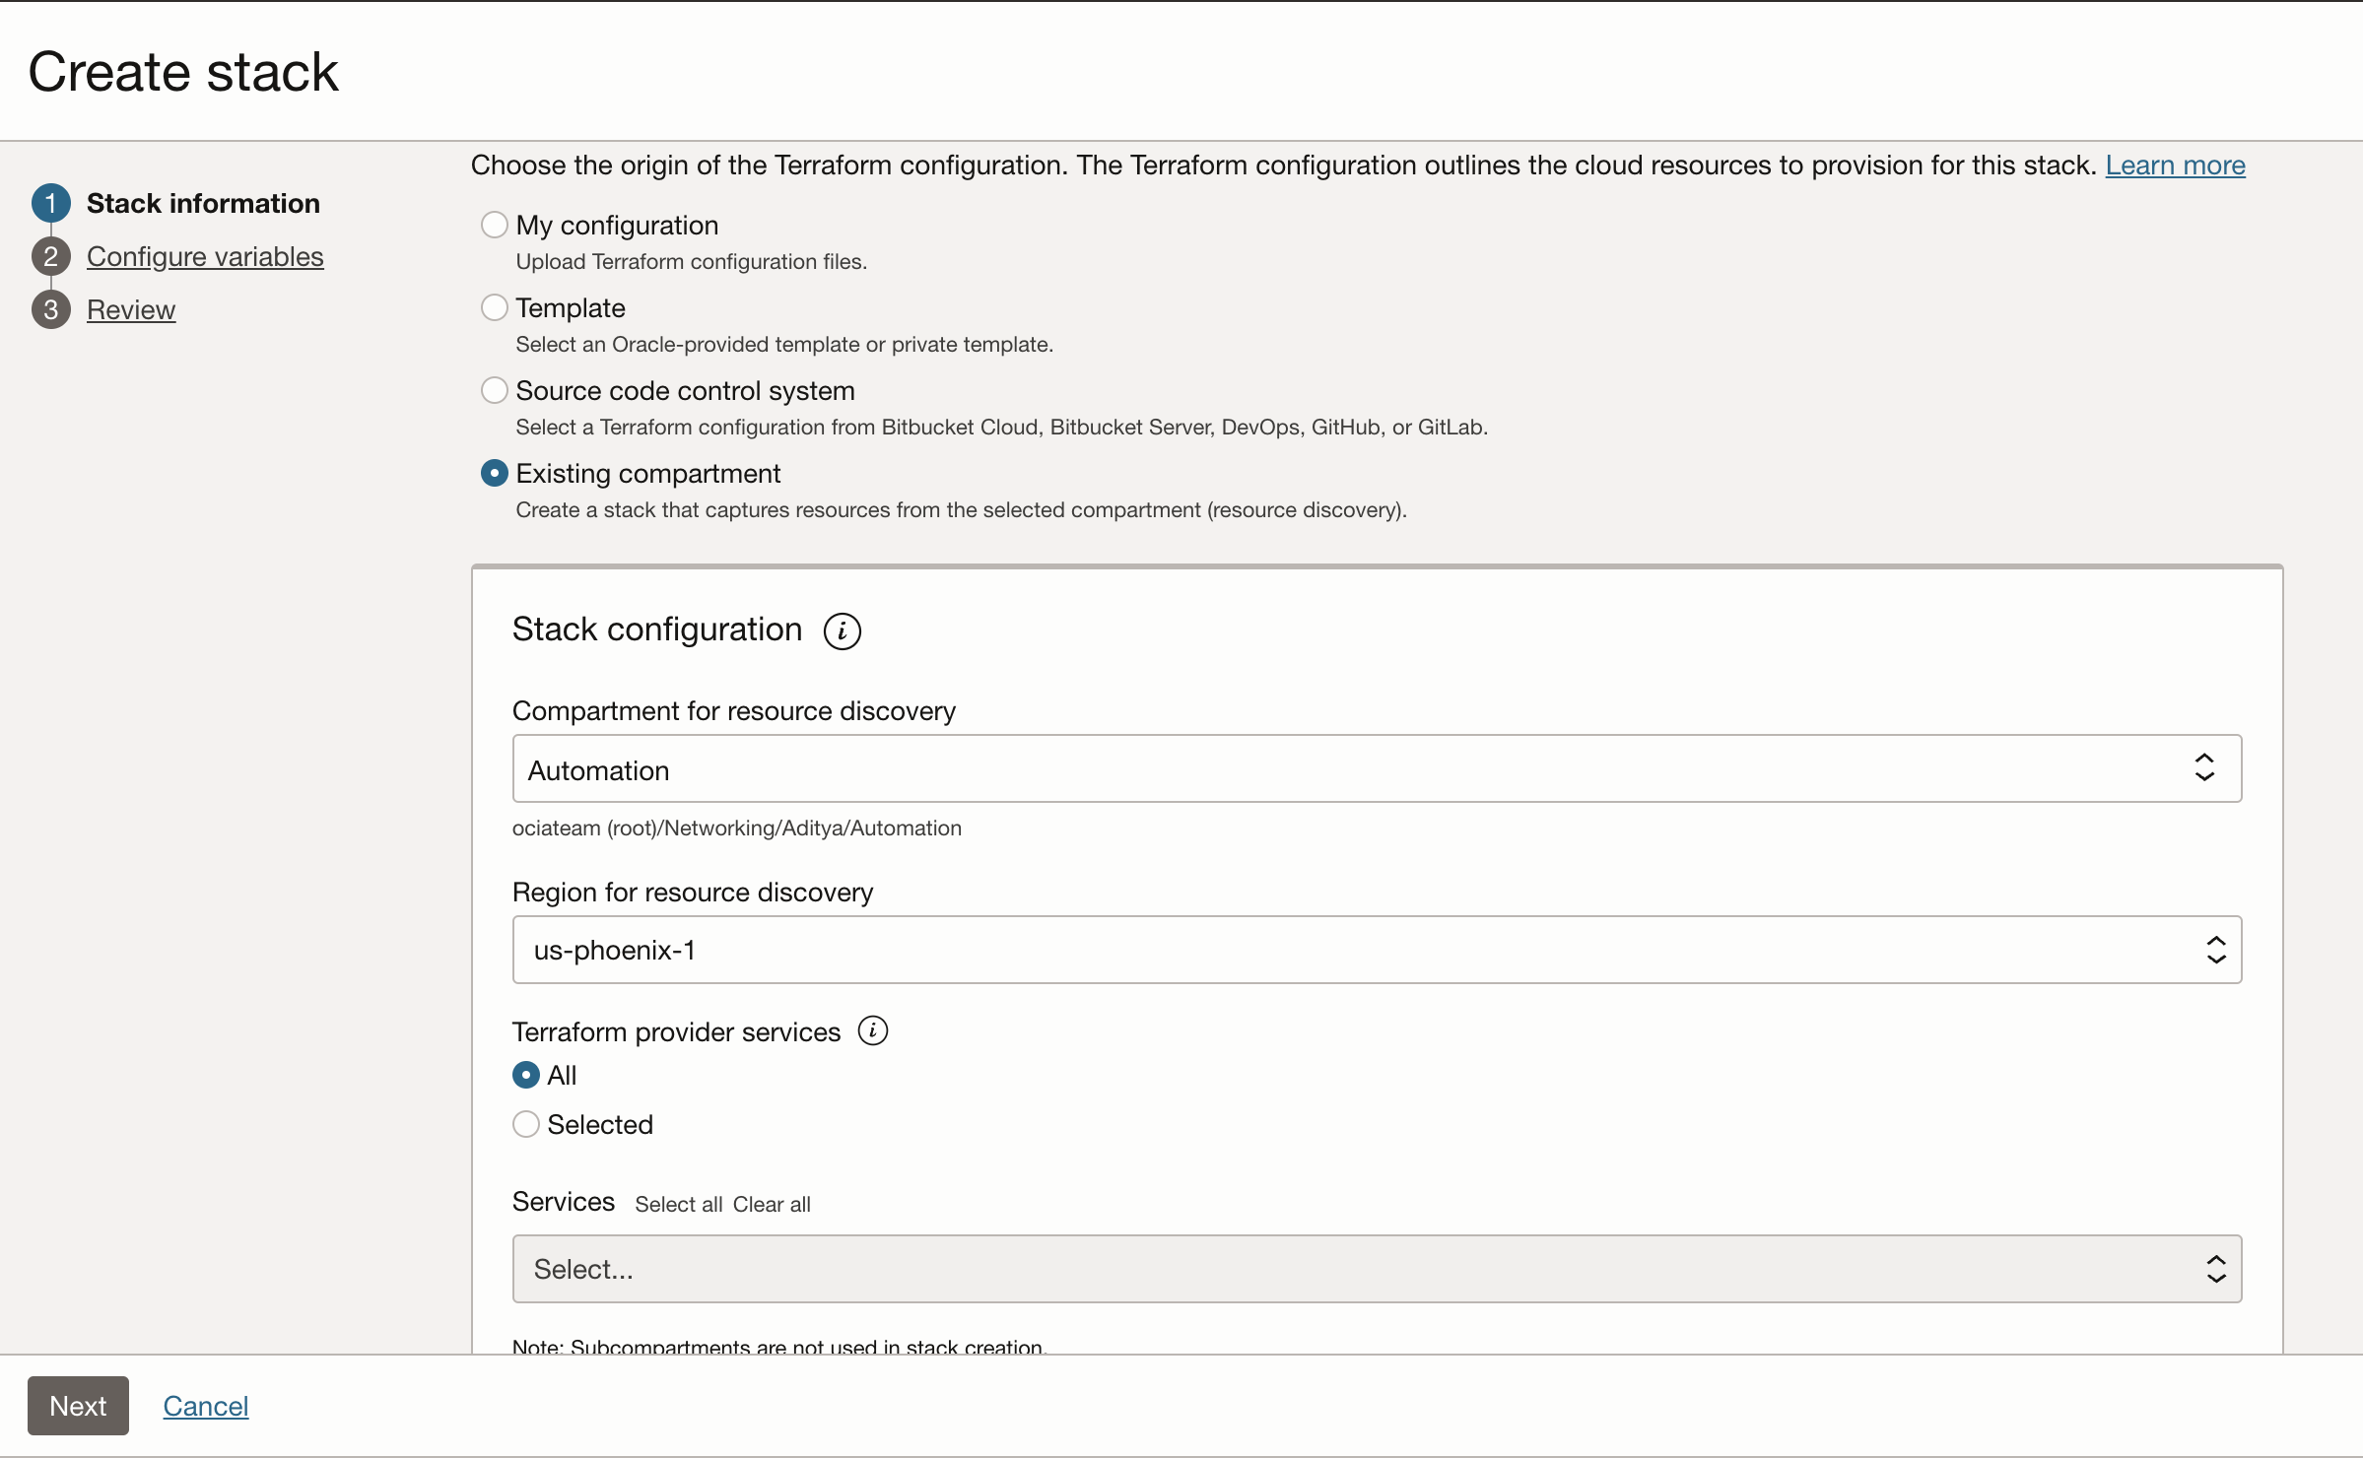This screenshot has height=1458, width=2363.
Task: Select the My configuration radio option
Action: tap(495, 225)
